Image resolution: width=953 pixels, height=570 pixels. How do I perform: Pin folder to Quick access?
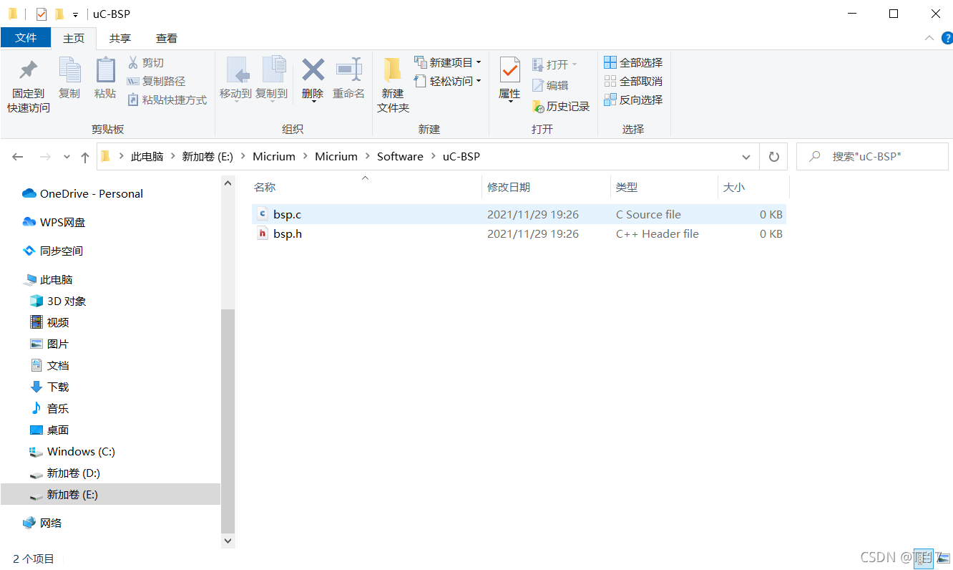pyautogui.click(x=29, y=86)
